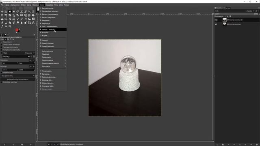Select the Paths tool
Viewport: 260px width, 146px height.
click(x=29, y=23)
